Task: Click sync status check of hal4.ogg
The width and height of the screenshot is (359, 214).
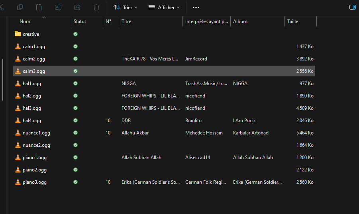Action: point(75,121)
